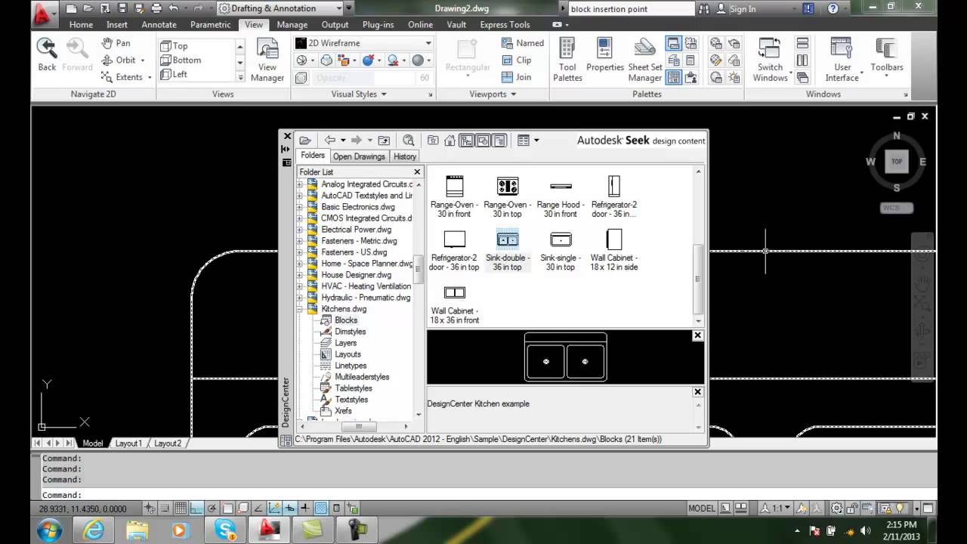
Task: Open Tool Palettes
Action: pos(567,60)
